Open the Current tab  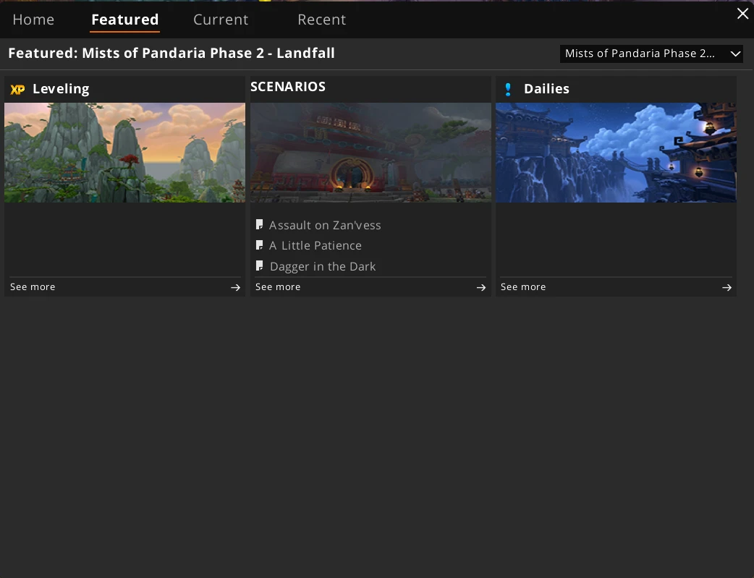(221, 20)
